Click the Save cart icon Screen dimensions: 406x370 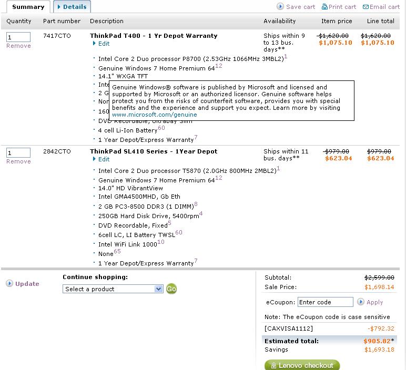[x=280, y=7]
